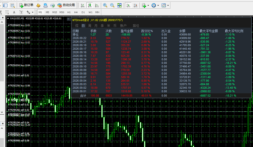Viewport: 253px width, 147px height.
Task: Switch chart to line chart icon
Action: click(x=97, y=5)
